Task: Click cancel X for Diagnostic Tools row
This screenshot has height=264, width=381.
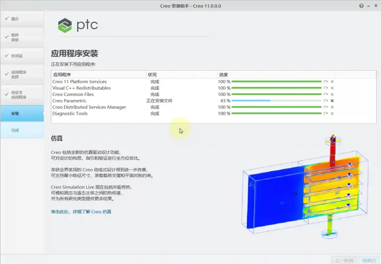Action: click(x=332, y=113)
